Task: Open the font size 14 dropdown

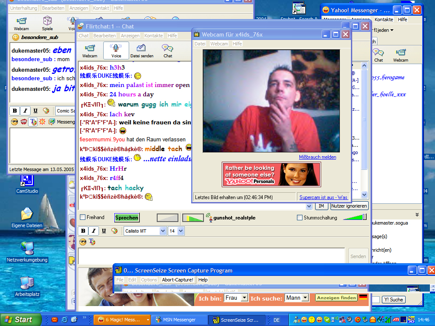Action: 181,231
